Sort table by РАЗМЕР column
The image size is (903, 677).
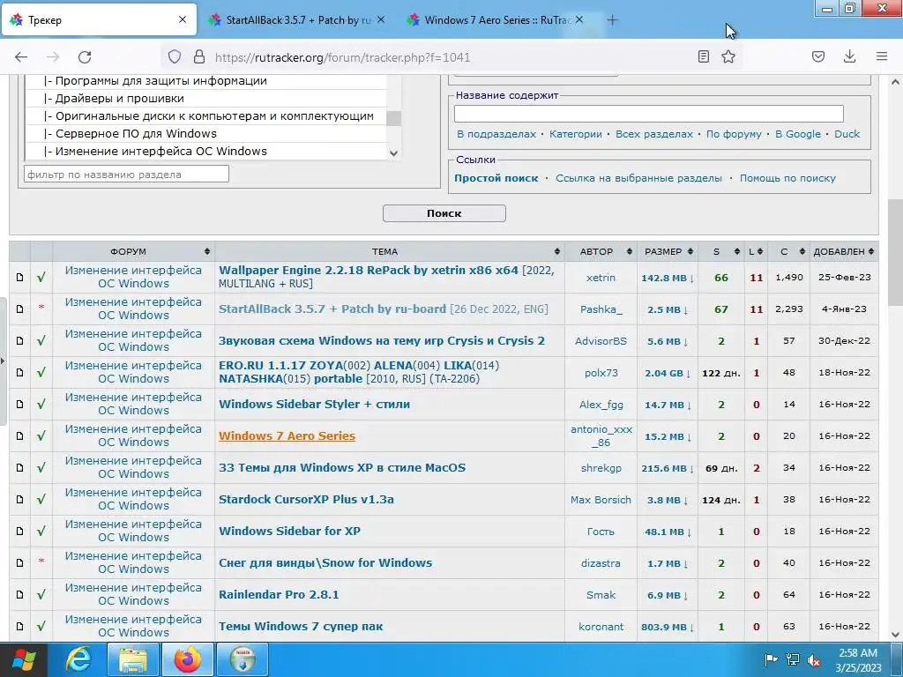pos(667,251)
